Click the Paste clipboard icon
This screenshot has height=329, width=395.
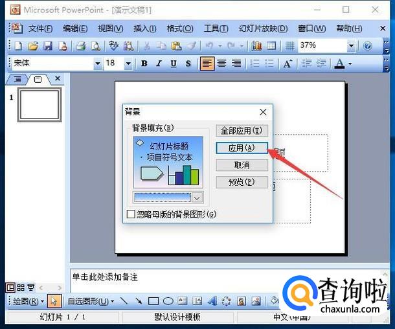176,46
